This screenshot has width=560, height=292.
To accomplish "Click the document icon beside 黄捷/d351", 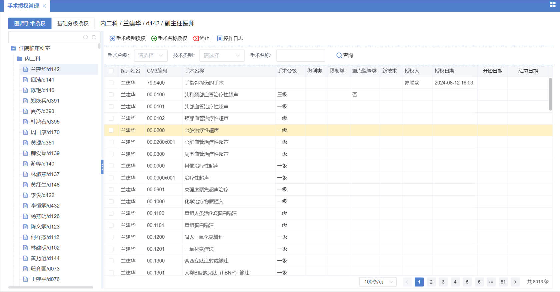I will (25, 143).
